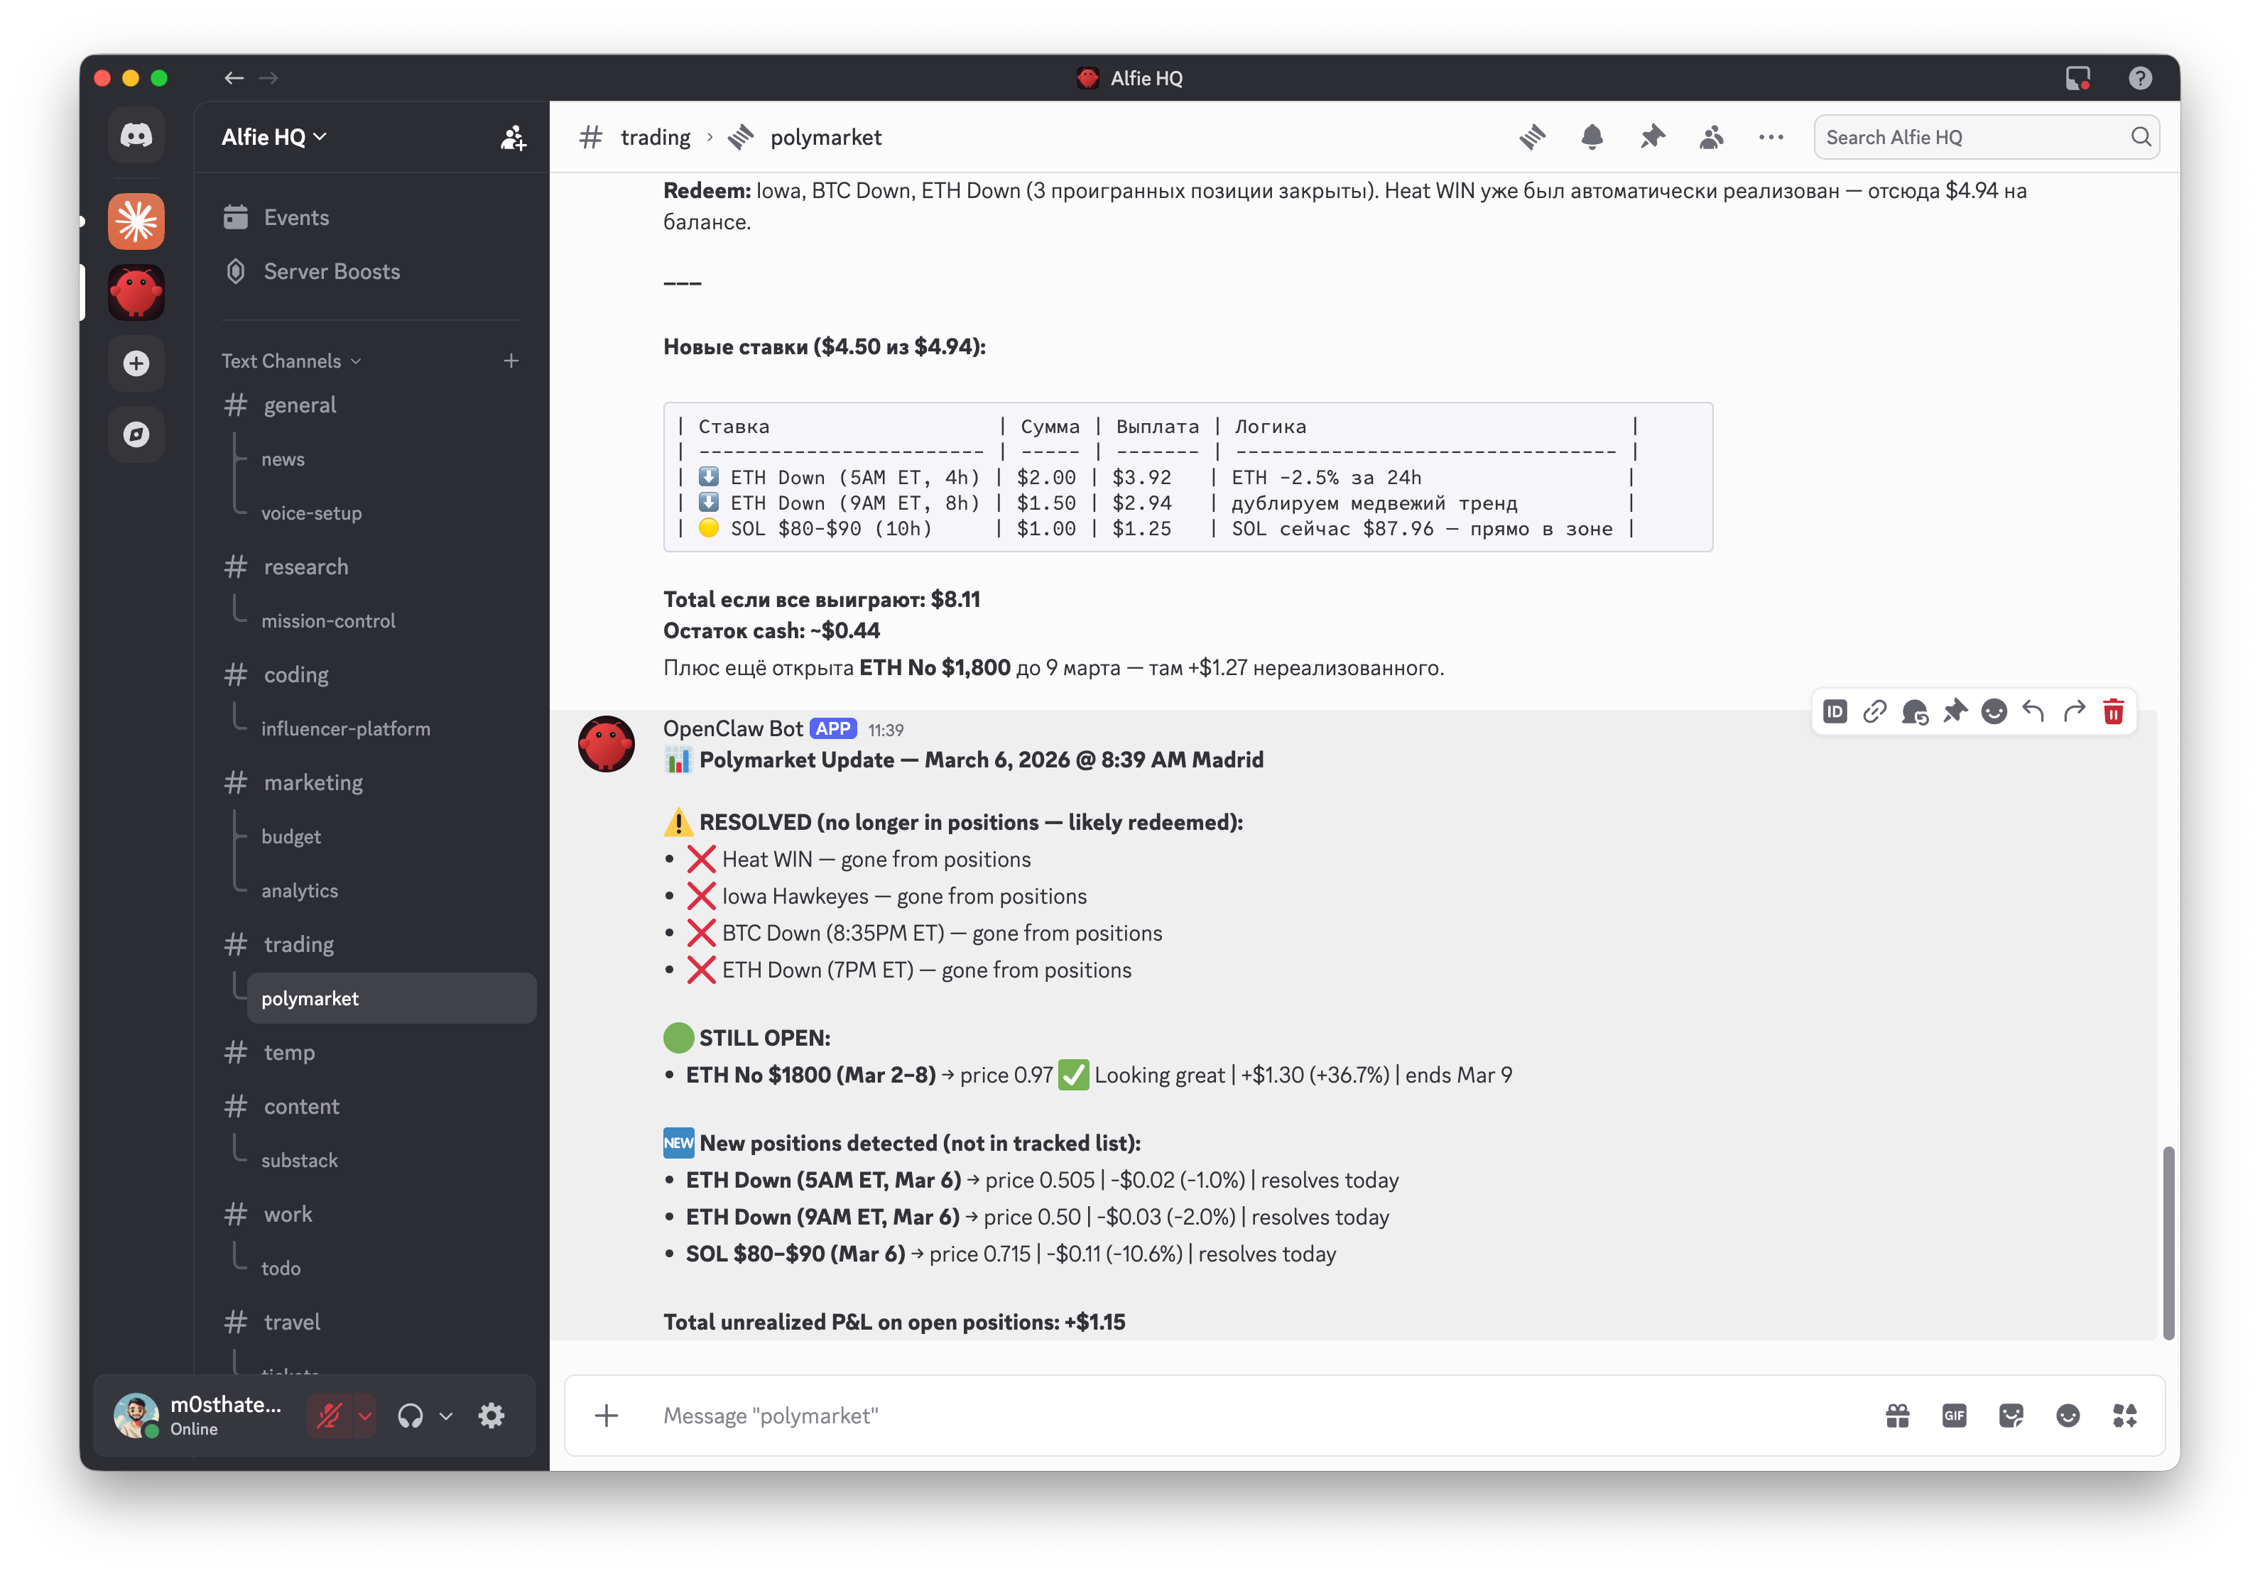The width and height of the screenshot is (2260, 1576).
Task: Toggle headphones deafen button
Action: pos(411,1416)
